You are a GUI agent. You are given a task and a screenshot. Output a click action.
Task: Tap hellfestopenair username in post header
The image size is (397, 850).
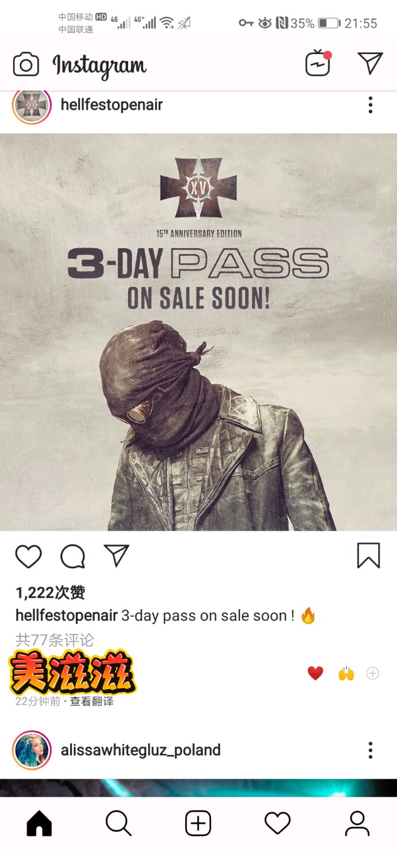click(x=111, y=105)
